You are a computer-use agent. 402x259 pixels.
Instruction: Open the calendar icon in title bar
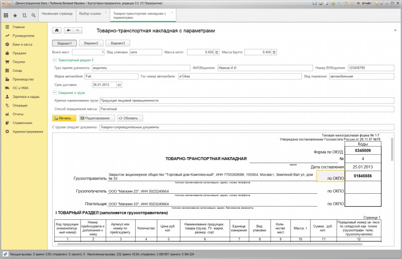point(351,4)
